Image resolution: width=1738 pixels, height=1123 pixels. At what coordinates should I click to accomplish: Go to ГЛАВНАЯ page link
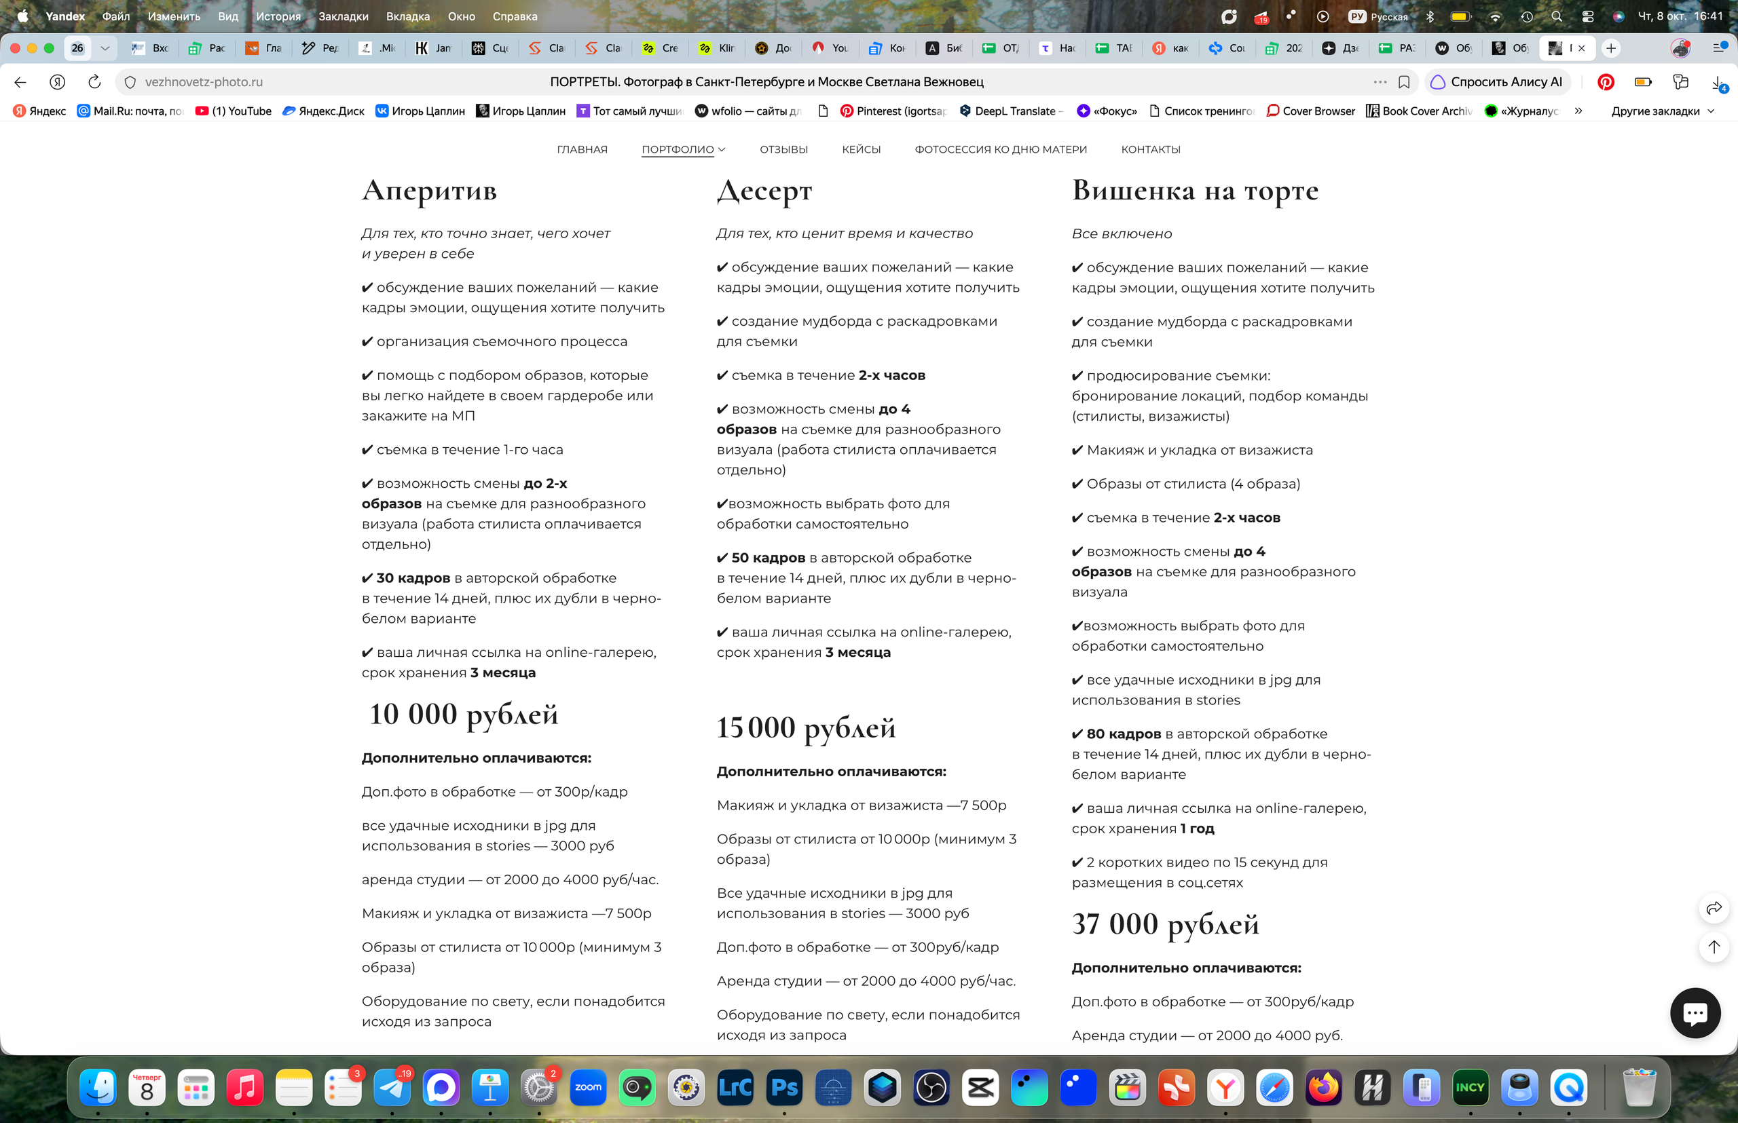[582, 149]
